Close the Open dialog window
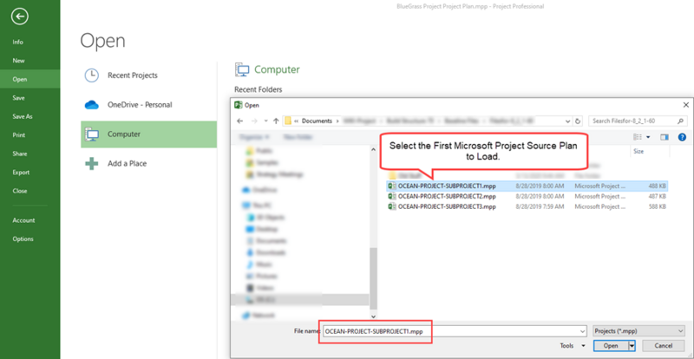 686,105
